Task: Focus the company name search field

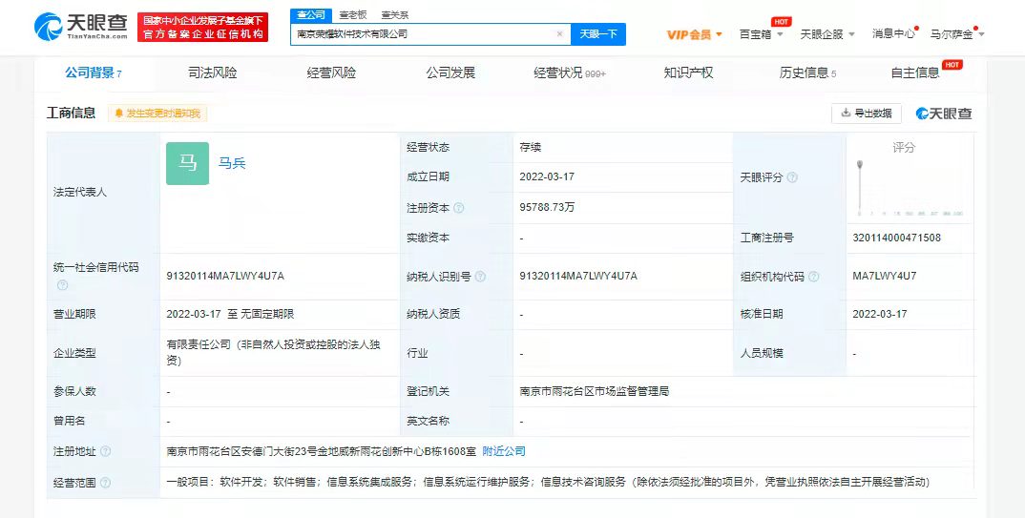Action: pyautogui.click(x=429, y=34)
